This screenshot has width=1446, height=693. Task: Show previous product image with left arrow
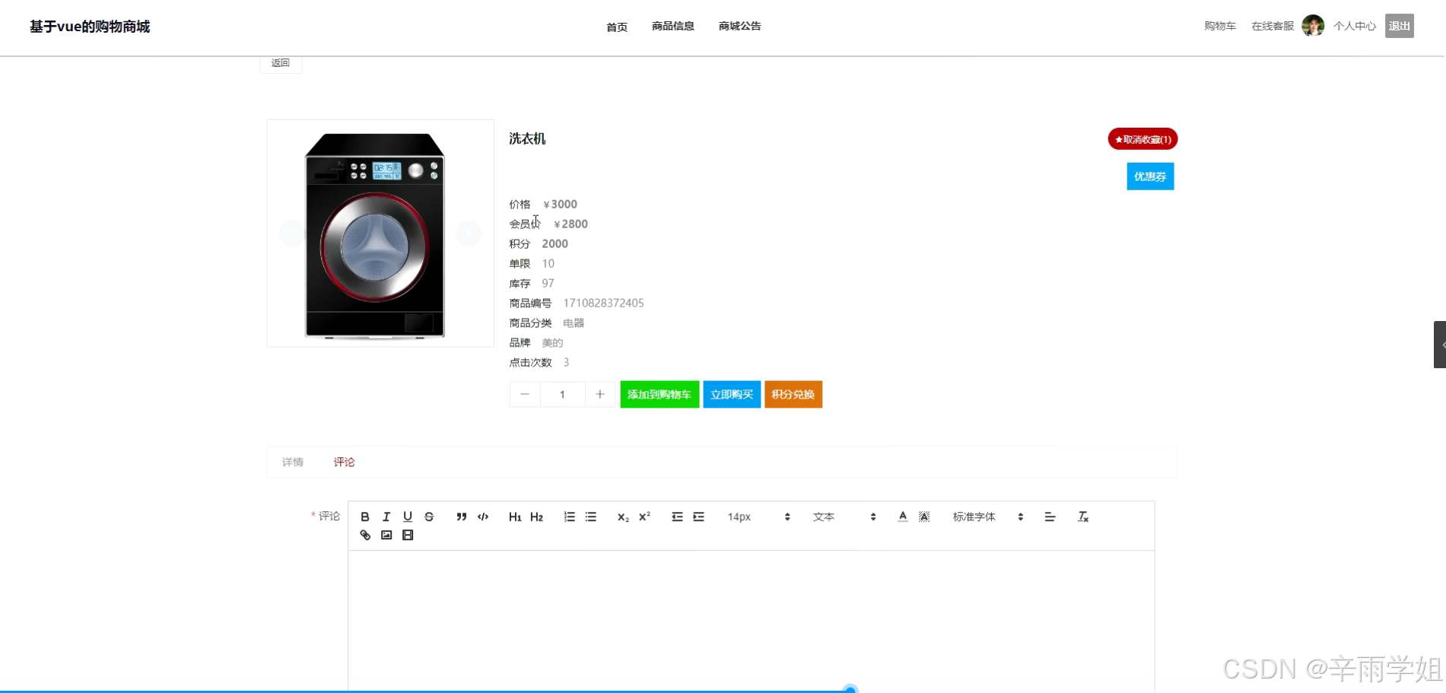(291, 233)
